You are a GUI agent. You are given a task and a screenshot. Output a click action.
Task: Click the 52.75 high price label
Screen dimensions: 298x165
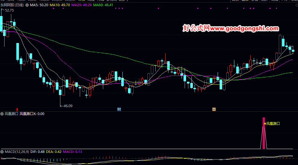tap(9, 10)
